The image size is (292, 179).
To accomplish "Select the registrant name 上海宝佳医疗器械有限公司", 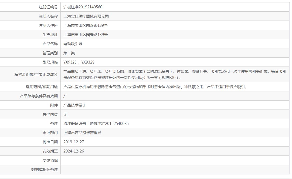I will pyautogui.click(x=86, y=16).
